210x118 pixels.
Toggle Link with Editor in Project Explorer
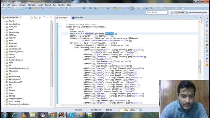tap(35, 17)
